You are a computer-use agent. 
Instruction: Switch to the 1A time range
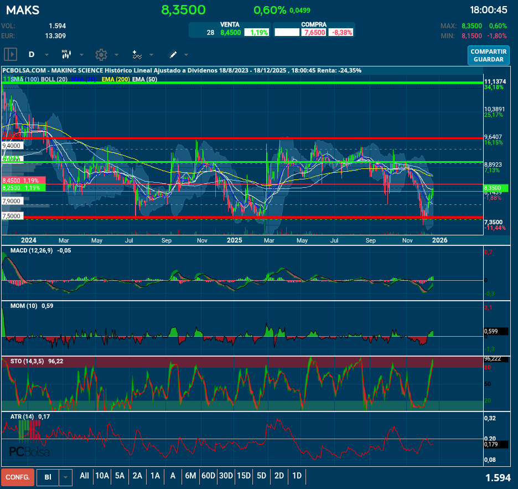[156, 476]
